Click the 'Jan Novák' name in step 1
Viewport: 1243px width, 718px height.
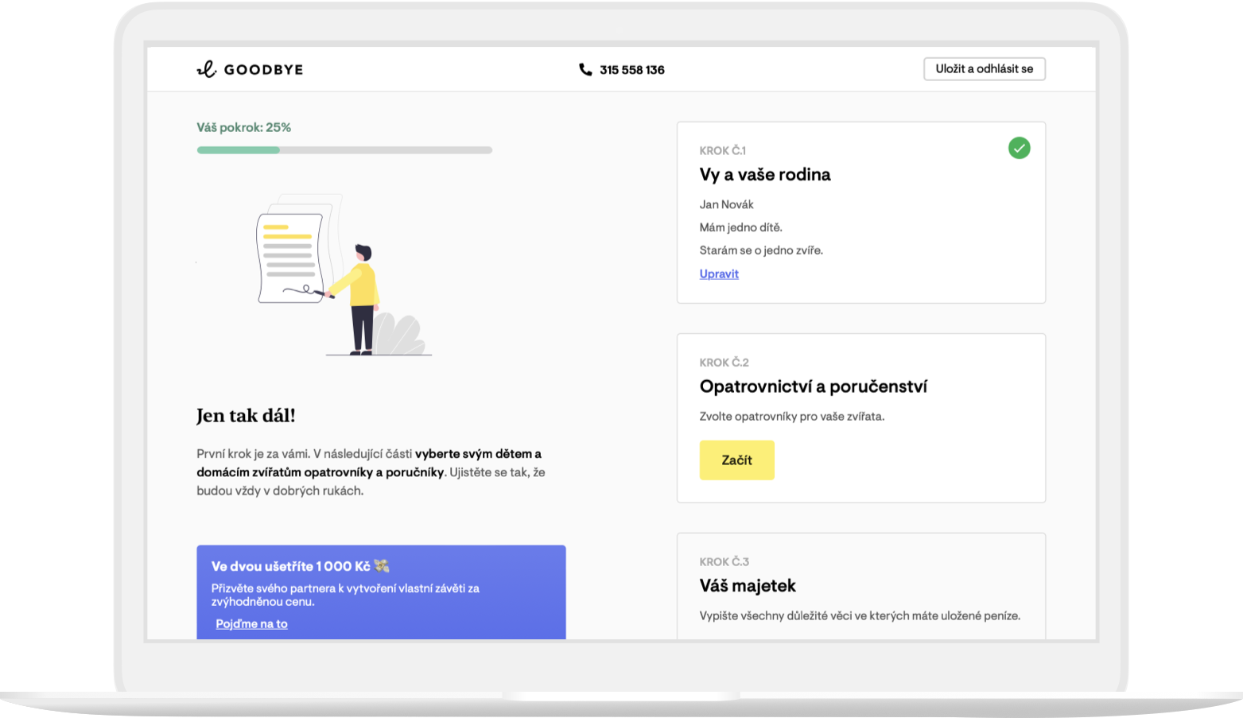(x=726, y=204)
